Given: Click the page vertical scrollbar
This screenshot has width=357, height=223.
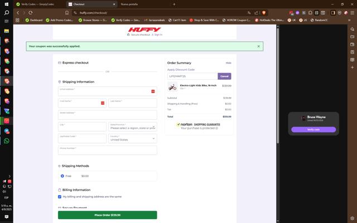Looking at the screenshot, I should coord(278,85).
